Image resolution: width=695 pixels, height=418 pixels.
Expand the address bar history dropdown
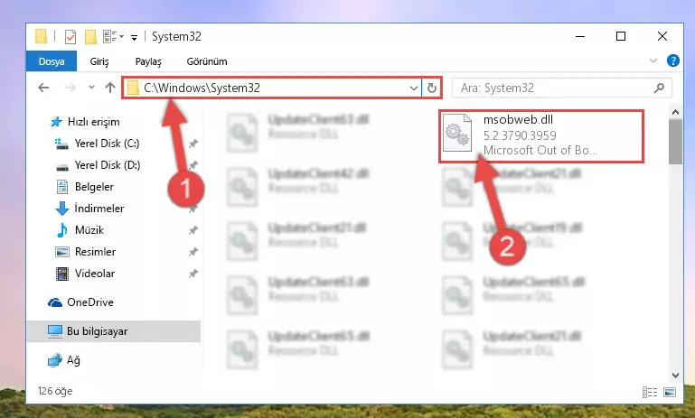click(414, 88)
